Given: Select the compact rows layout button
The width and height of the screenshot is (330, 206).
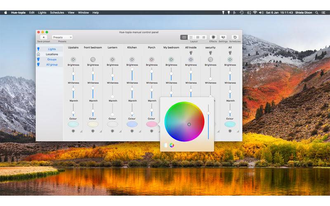Looking at the screenshot, I should (198, 37).
